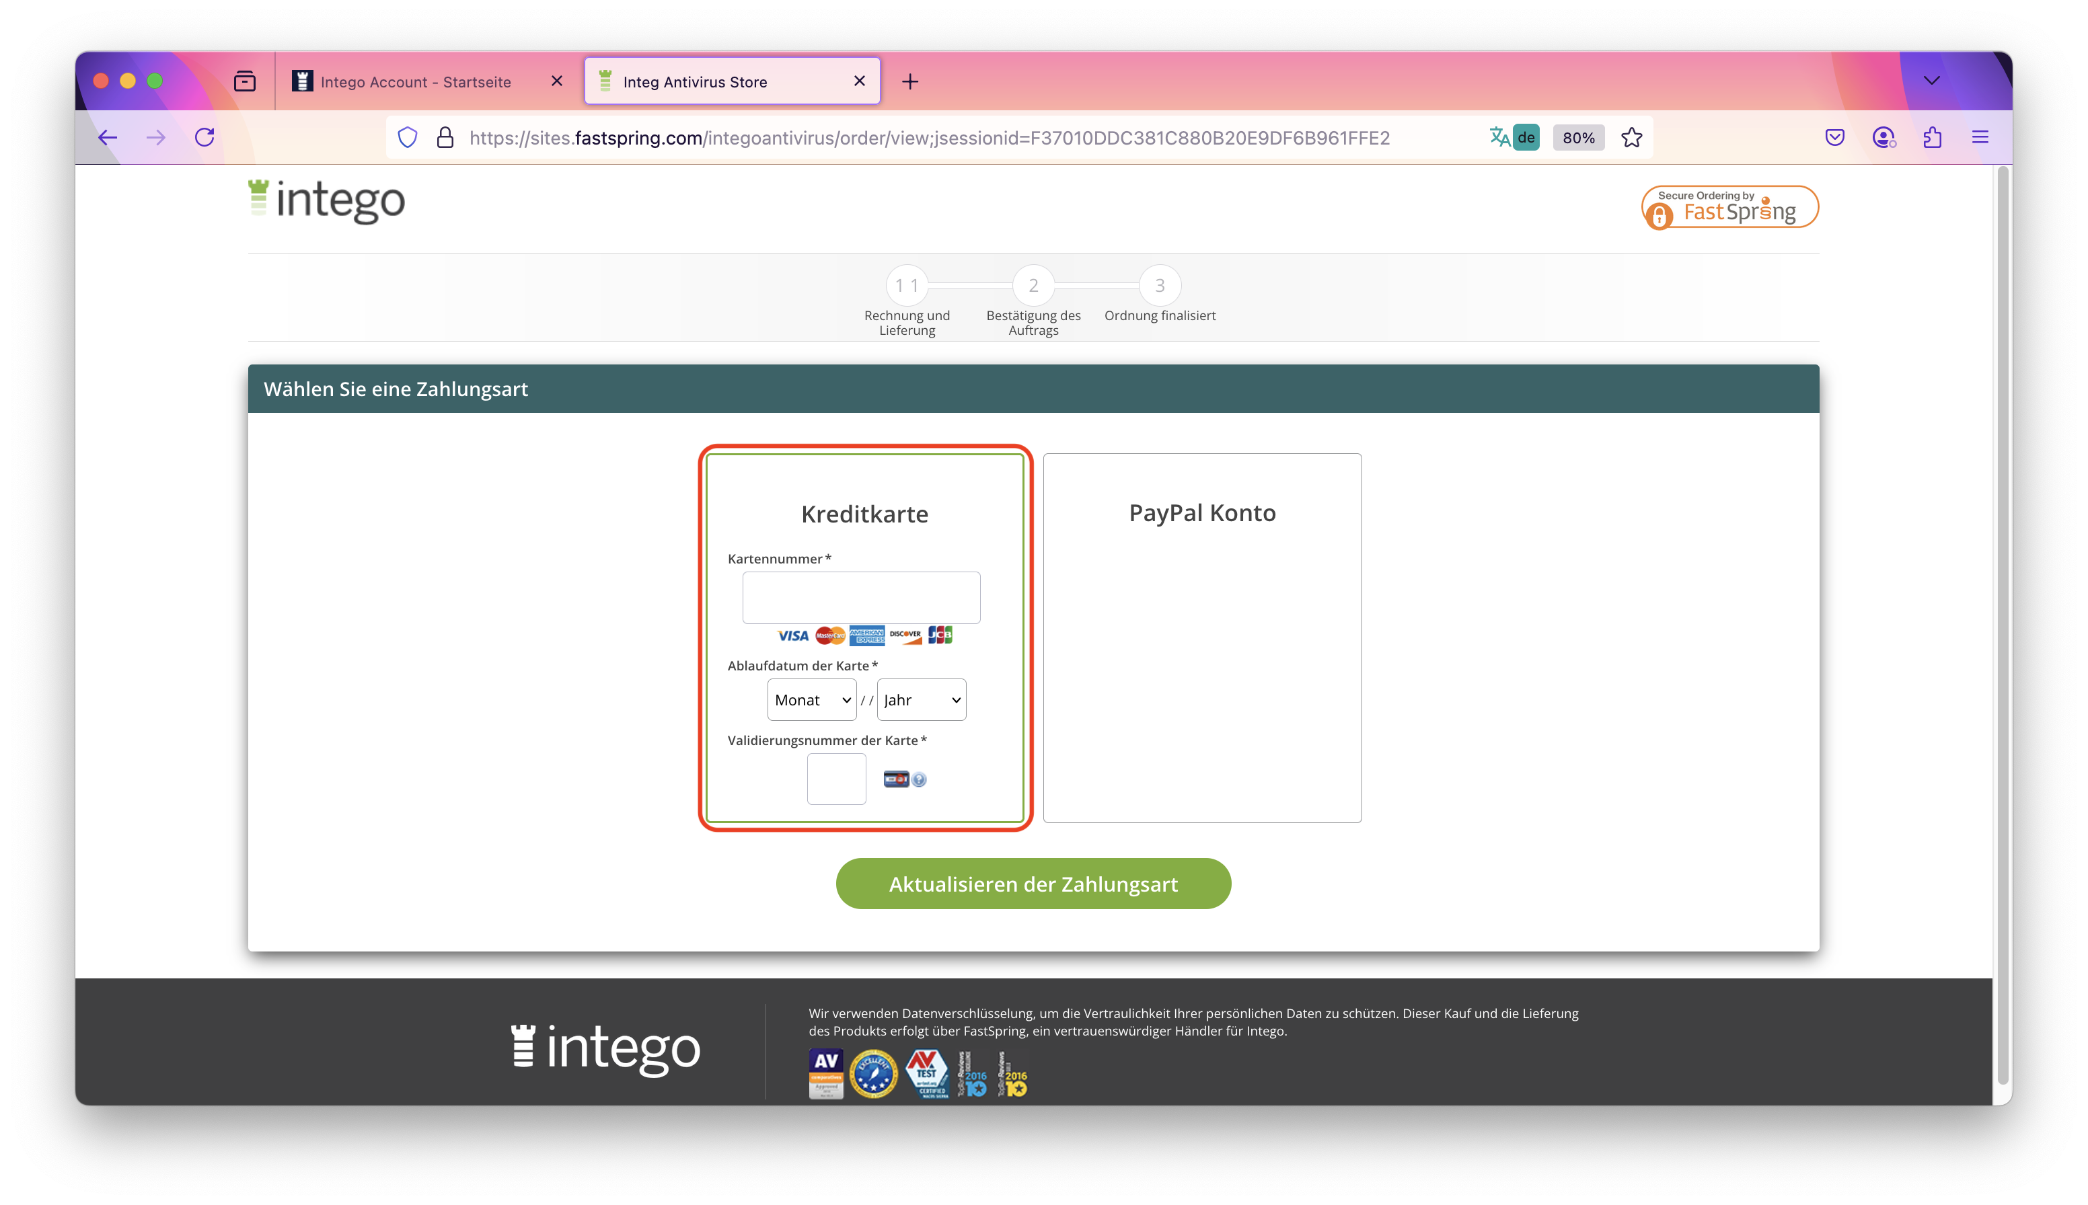Screen dimensions: 2088x1205
Task: Open the Secure Ordering by FastSpring badge
Action: pyautogui.click(x=1729, y=207)
